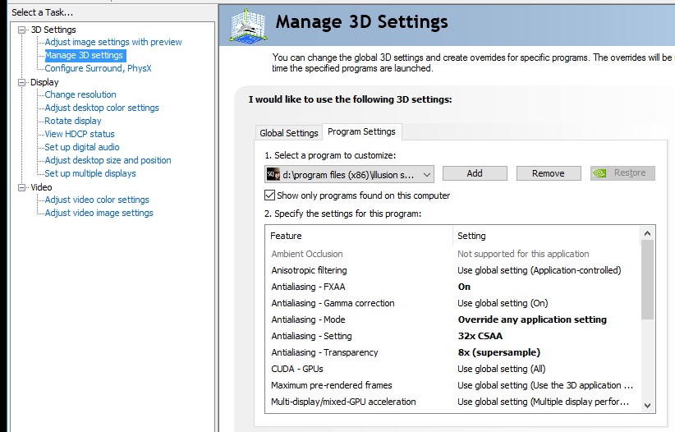
Task: Select the Program Settings tab
Action: [x=361, y=131]
